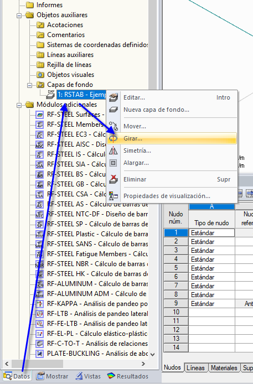The image size is (253, 384).
Task: Select Líneas auxiliares tree item
Action: [x=70, y=55]
